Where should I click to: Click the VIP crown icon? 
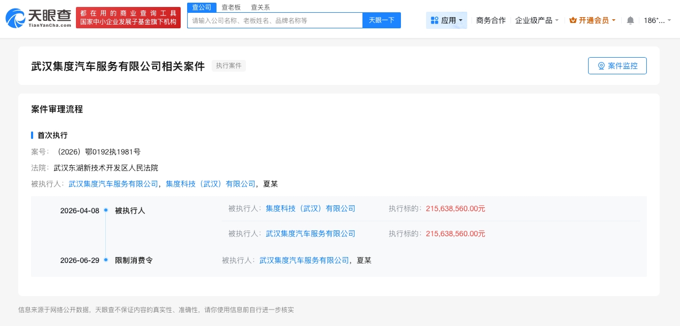(x=573, y=20)
